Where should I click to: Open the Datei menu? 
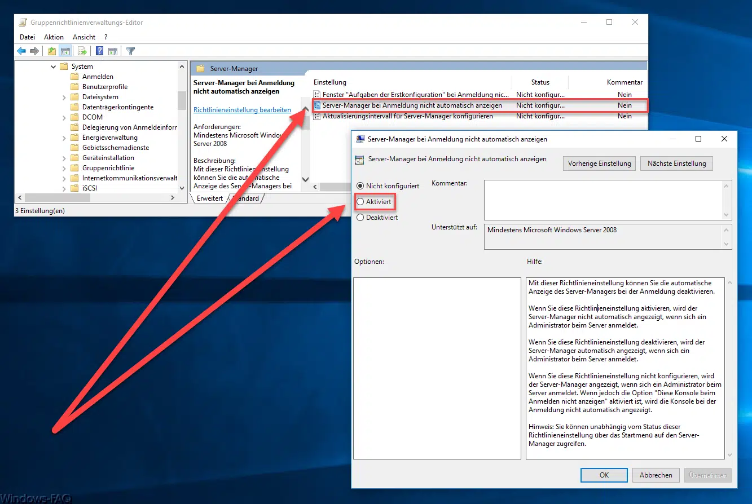[x=27, y=37]
